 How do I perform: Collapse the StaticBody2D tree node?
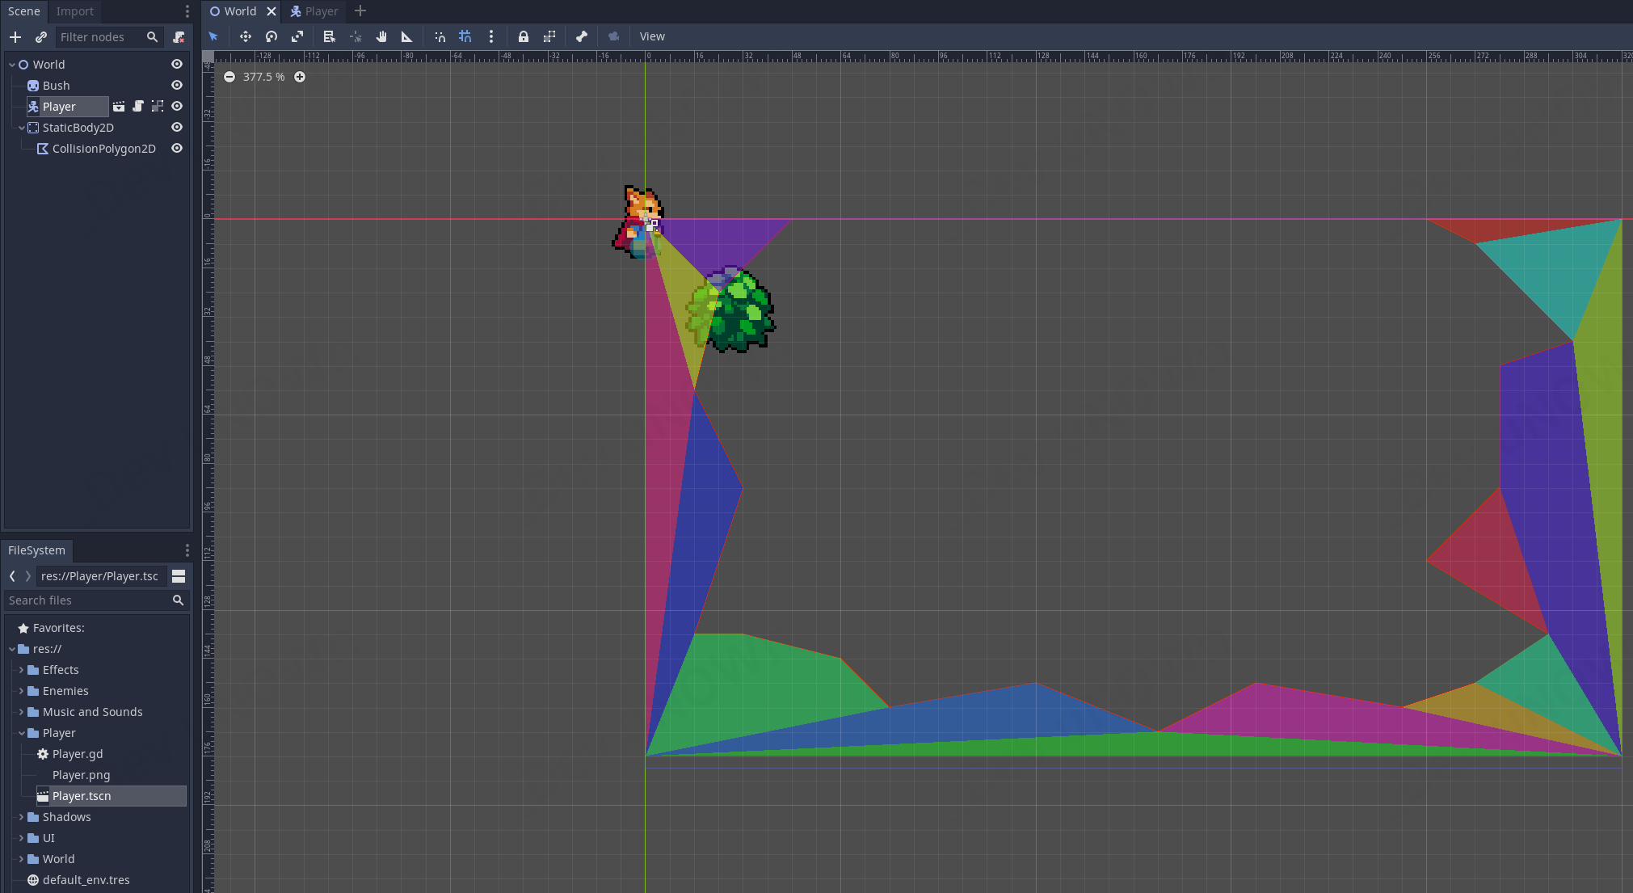[22, 128]
